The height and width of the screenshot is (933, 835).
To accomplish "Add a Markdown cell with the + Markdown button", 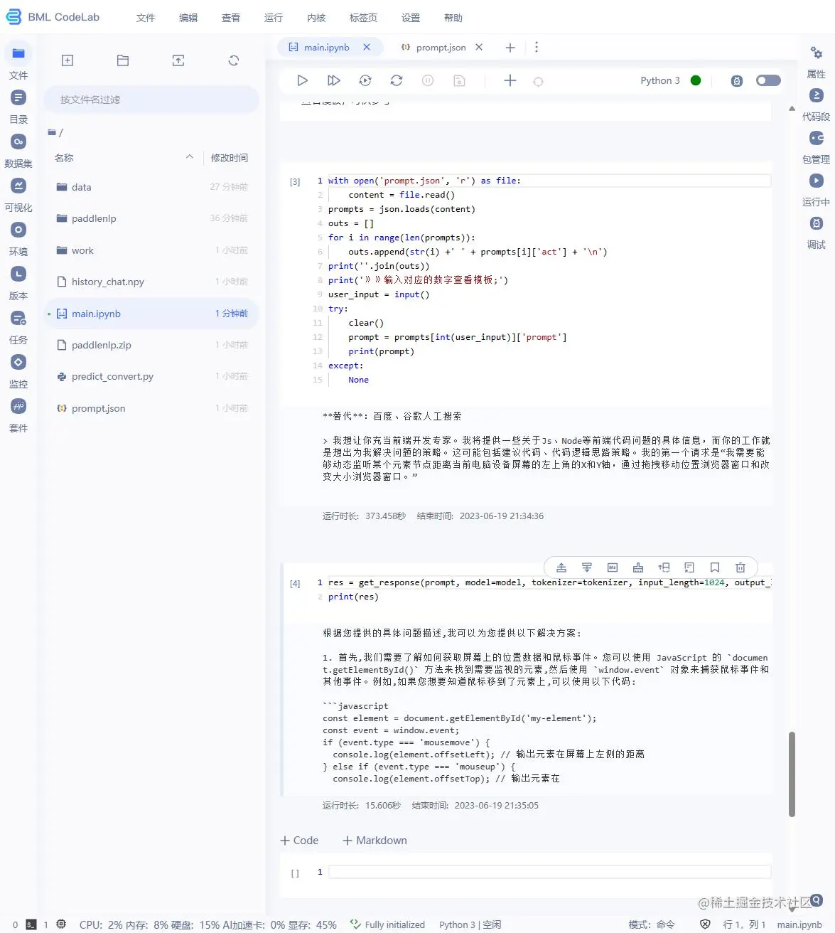I will pyautogui.click(x=375, y=840).
